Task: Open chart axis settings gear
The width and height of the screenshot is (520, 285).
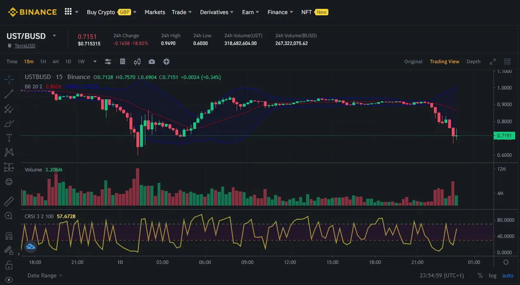Action: pos(506,262)
